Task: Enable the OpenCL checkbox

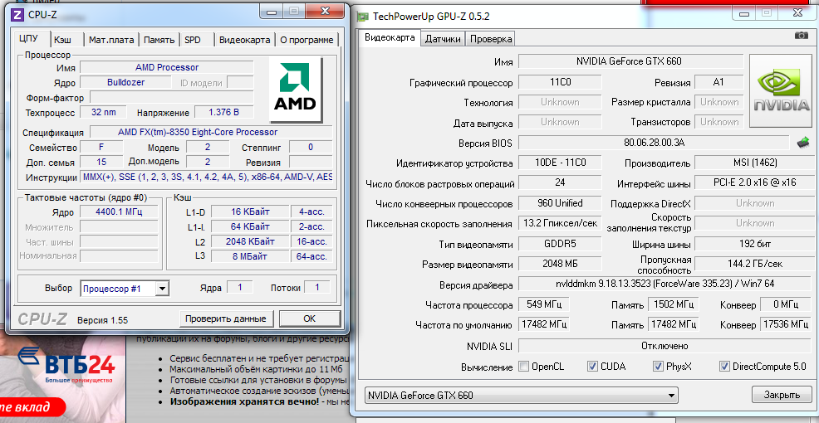Action: click(x=523, y=366)
